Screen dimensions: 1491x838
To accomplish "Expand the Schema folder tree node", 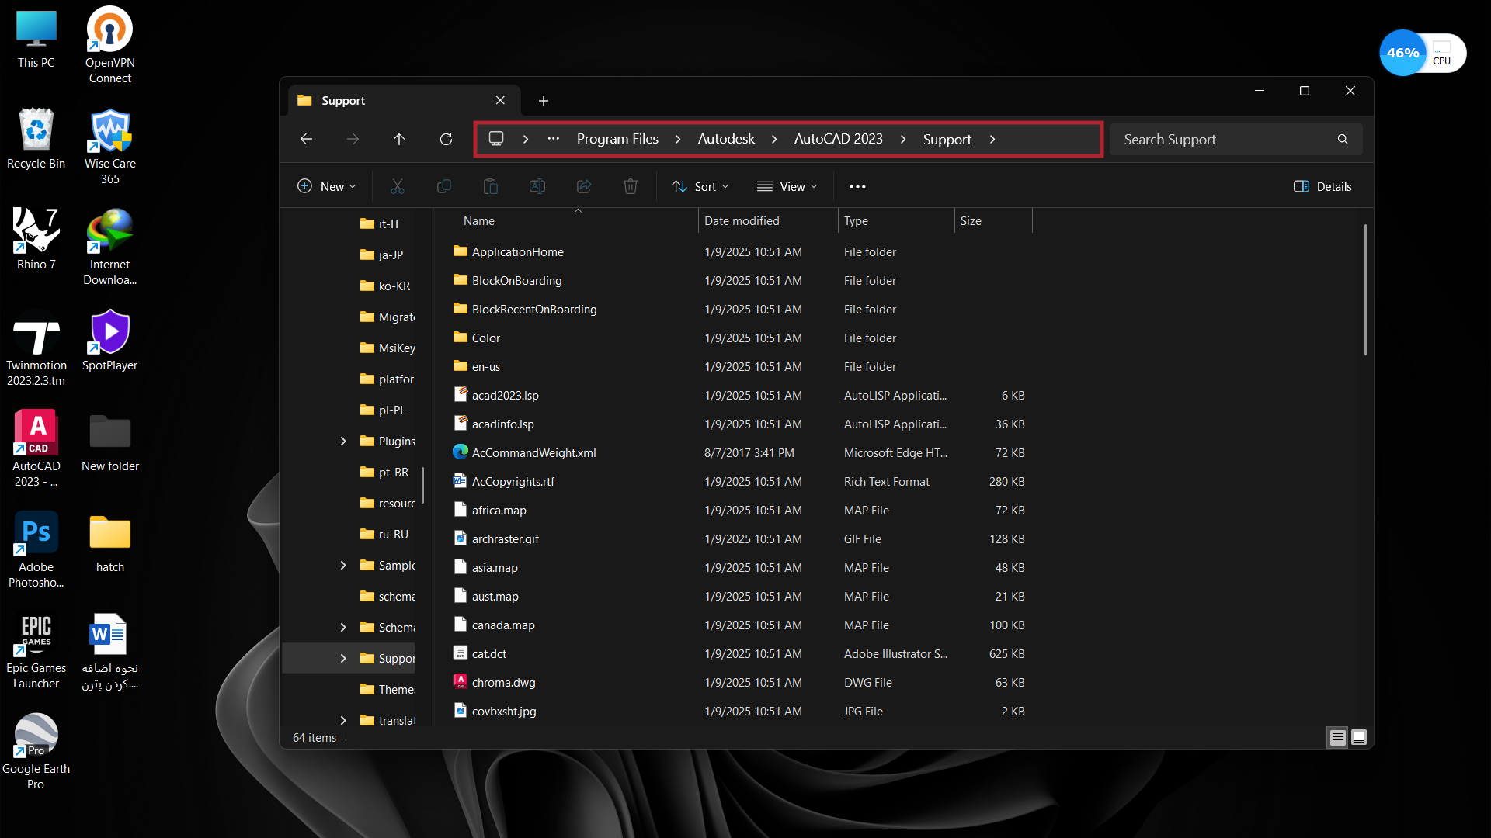I will (343, 627).
